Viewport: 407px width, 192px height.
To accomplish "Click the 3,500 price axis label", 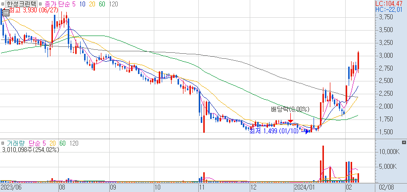I will [x=386, y=30].
